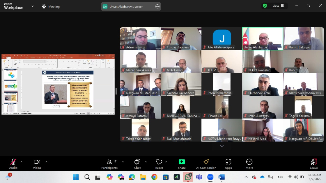Viewport: 326px width, 183px height.
Task: Open the View layout menu
Action: 278,6
